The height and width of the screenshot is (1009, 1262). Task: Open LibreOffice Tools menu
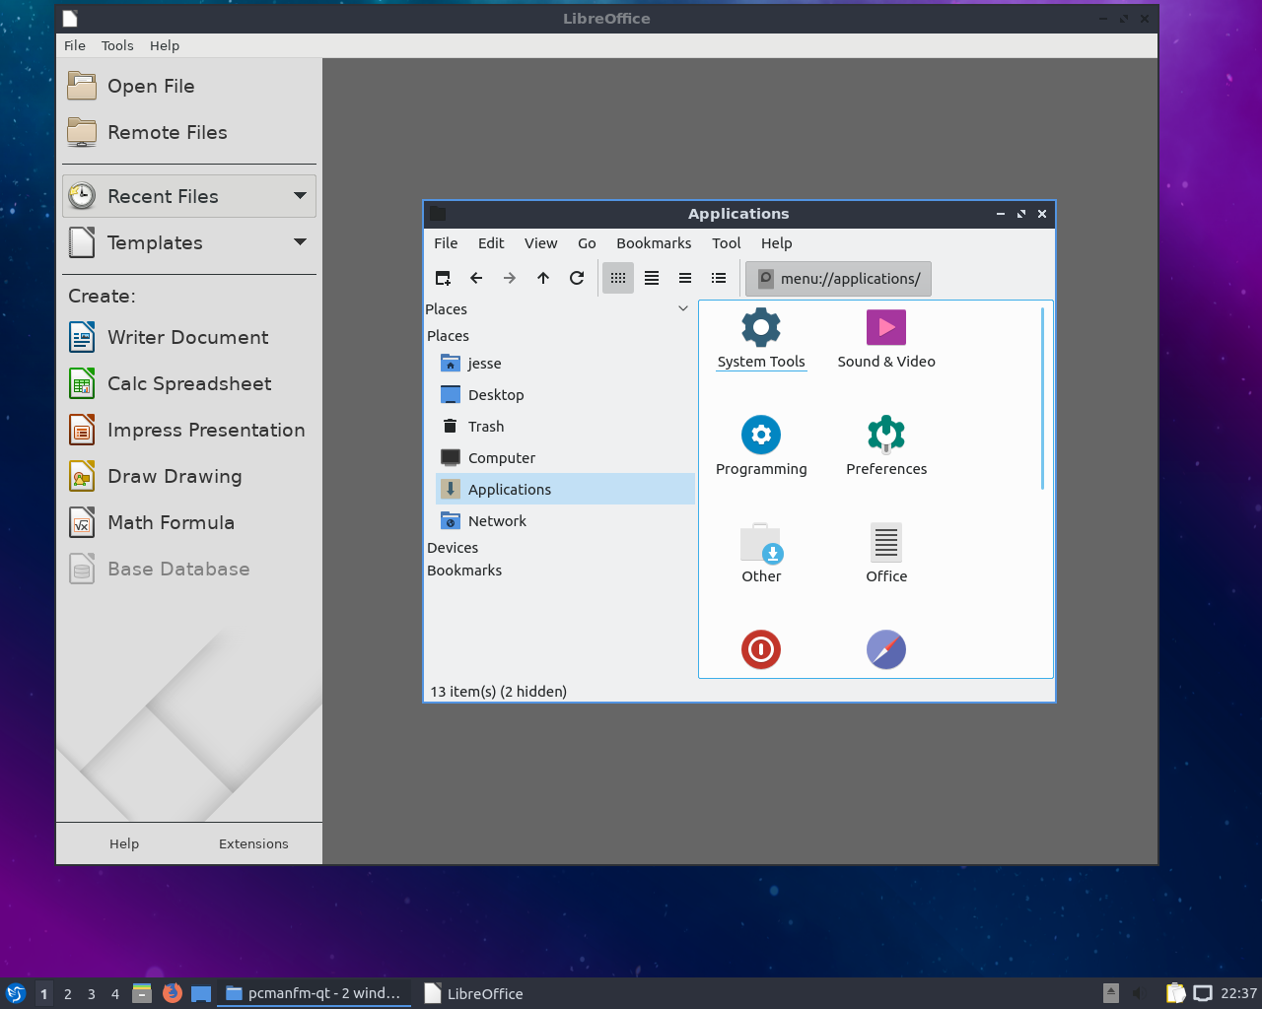pyautogui.click(x=117, y=45)
